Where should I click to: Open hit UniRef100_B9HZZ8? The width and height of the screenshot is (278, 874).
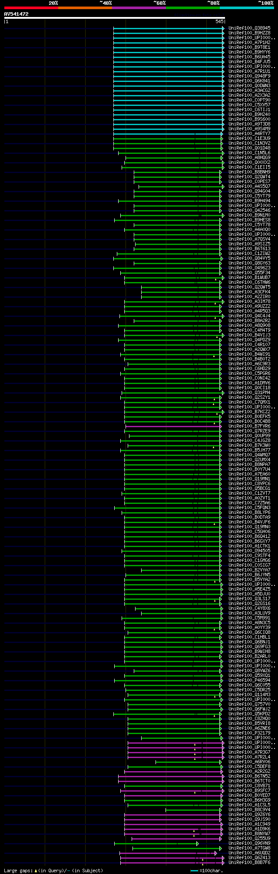(250, 33)
